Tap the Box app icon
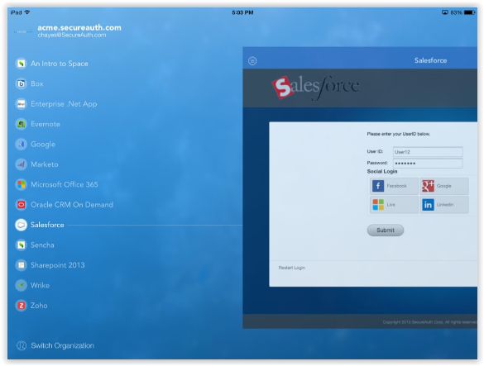The height and width of the screenshot is (366, 484). pos(21,83)
